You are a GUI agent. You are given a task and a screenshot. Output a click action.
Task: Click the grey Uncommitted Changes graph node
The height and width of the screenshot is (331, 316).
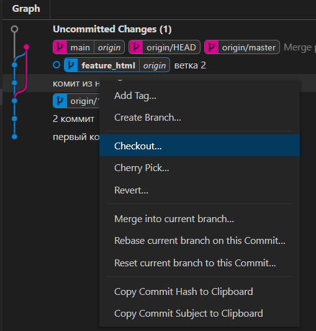pyautogui.click(x=14, y=29)
